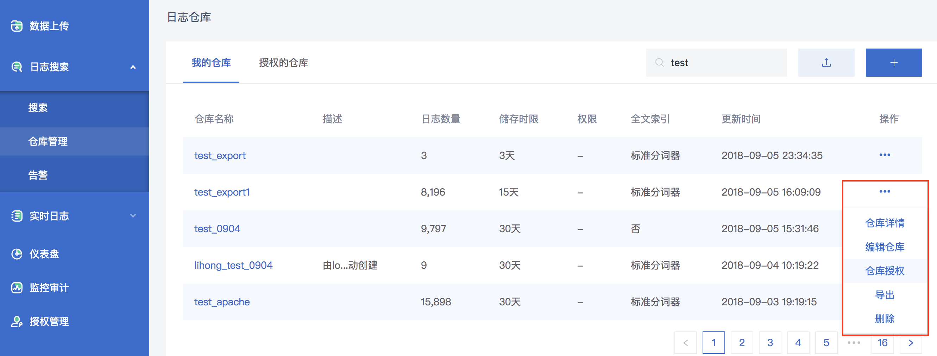Open the test_0904 repository link
Viewport: 937px width, 356px height.
217,229
